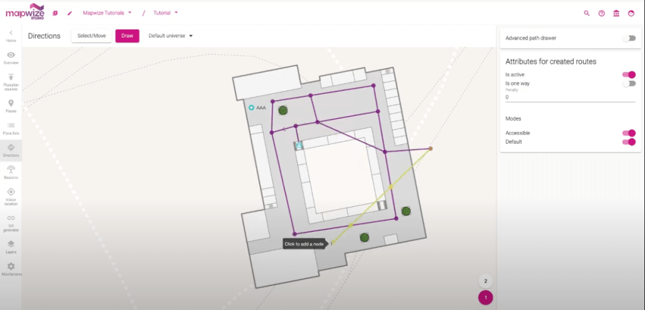The width and height of the screenshot is (645, 310).
Task: Switch to floor 2
Action: point(485,281)
